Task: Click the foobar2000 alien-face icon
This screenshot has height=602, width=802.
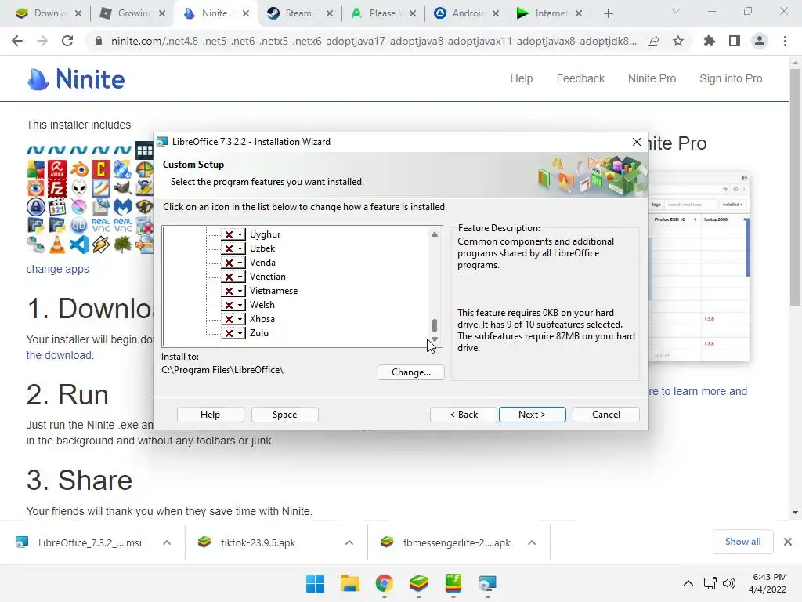Action: click(79, 188)
